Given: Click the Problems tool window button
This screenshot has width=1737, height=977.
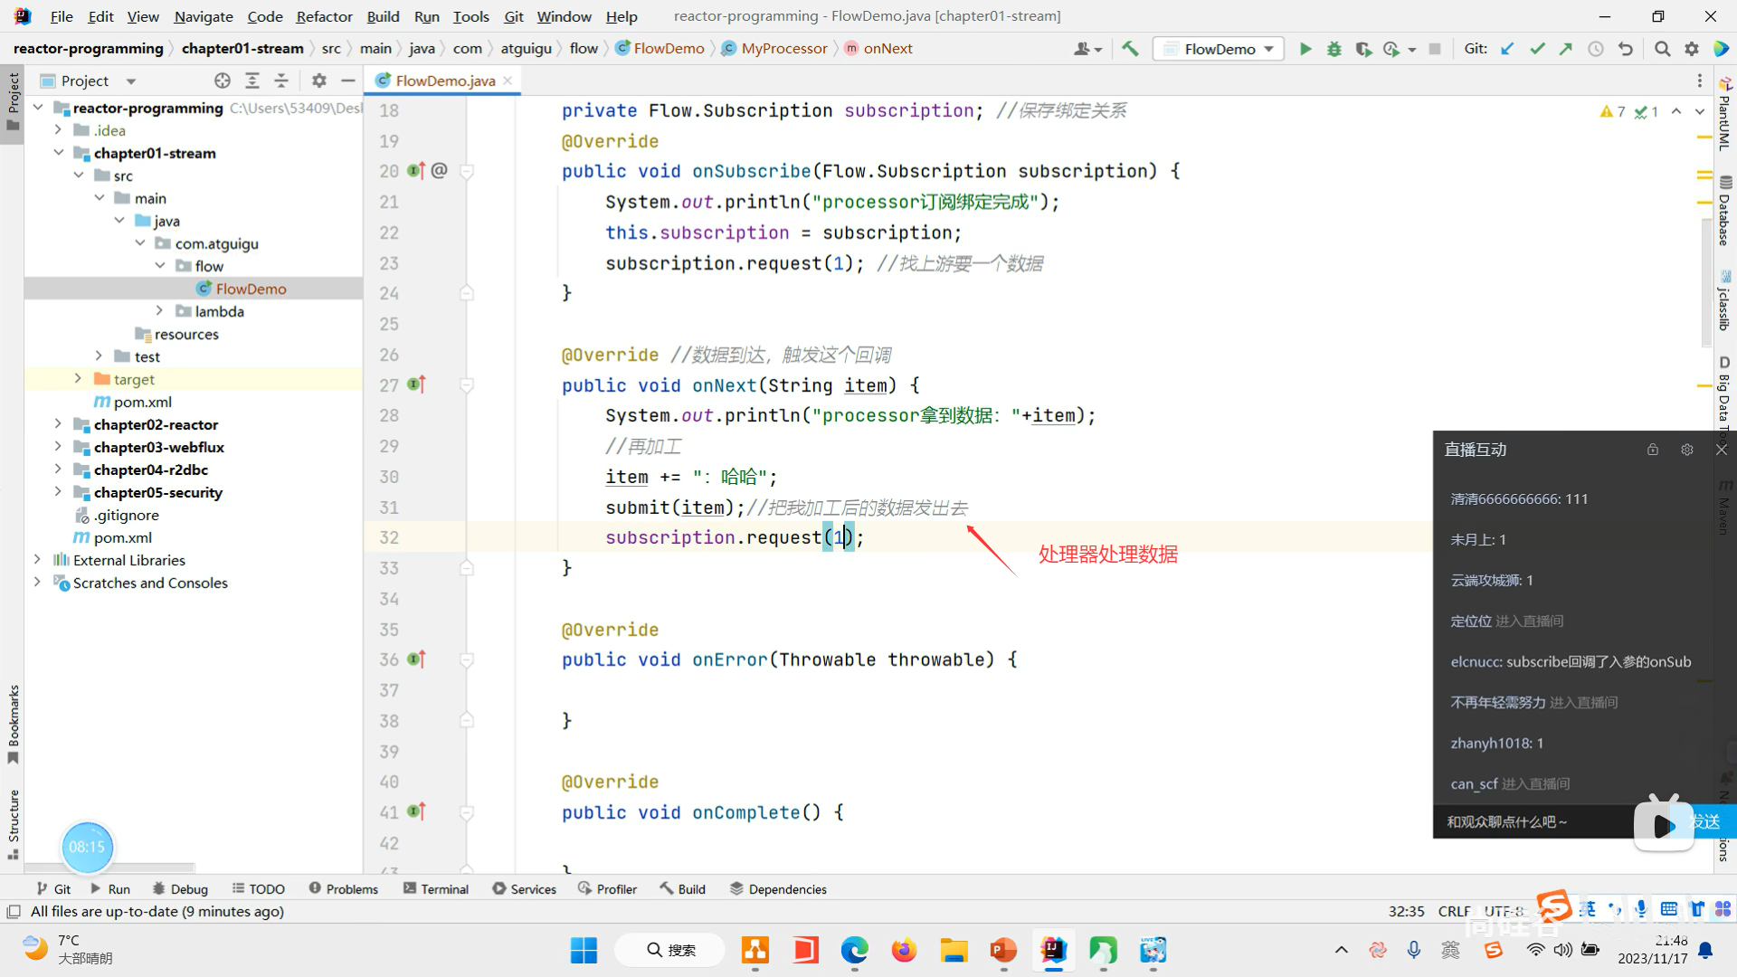Looking at the screenshot, I should (x=343, y=889).
